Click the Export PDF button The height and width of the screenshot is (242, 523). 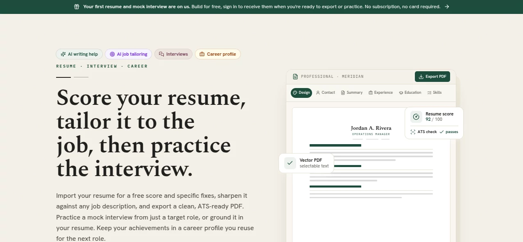[x=432, y=77]
